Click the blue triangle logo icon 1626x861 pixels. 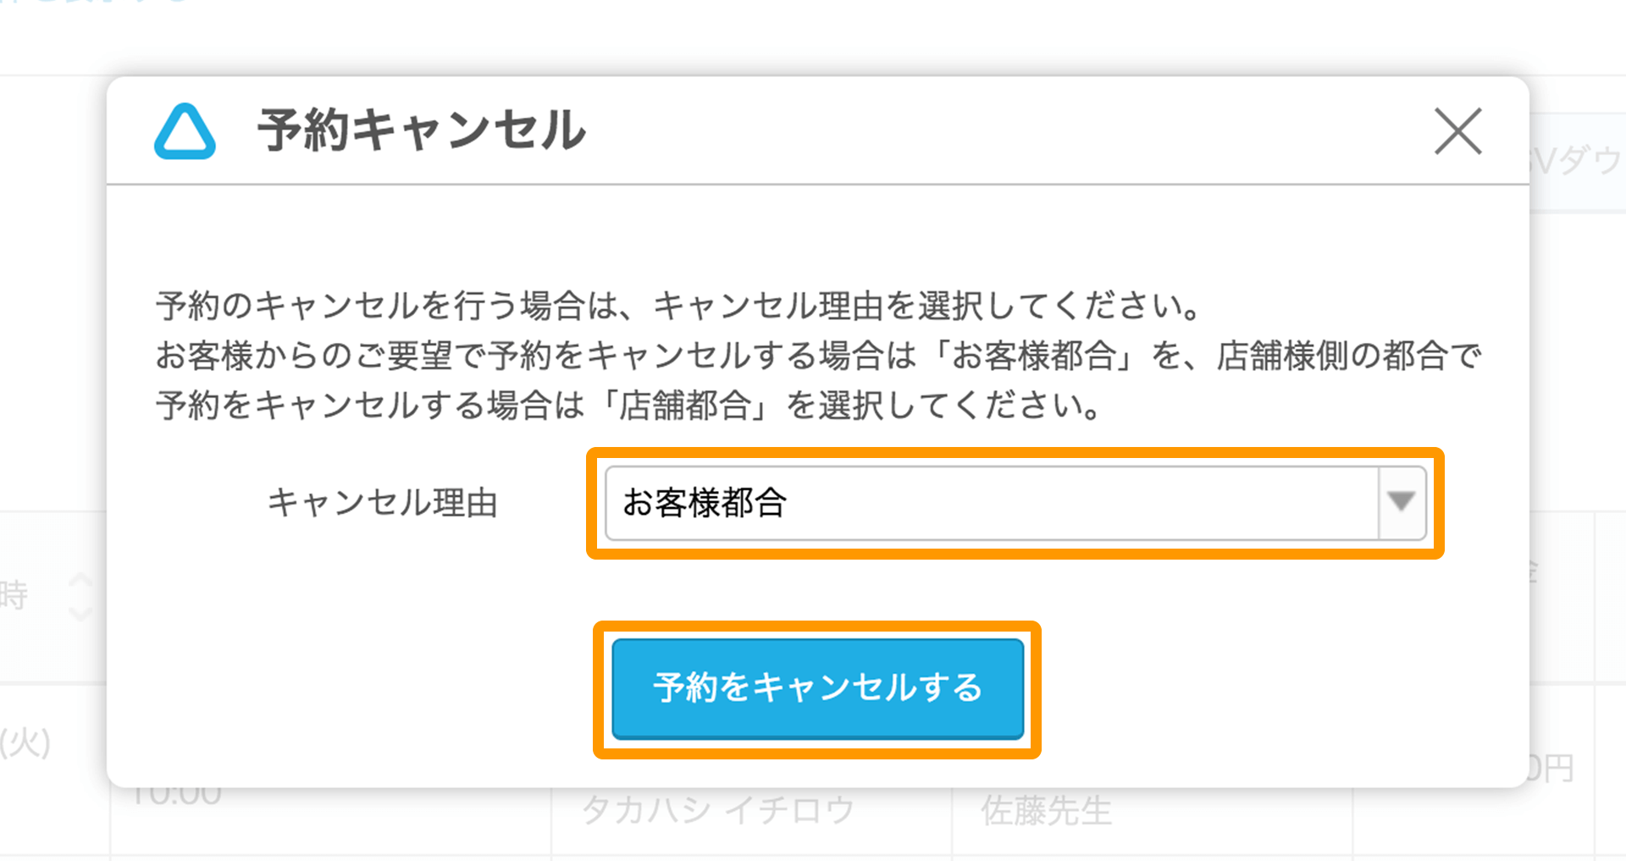pyautogui.click(x=185, y=132)
